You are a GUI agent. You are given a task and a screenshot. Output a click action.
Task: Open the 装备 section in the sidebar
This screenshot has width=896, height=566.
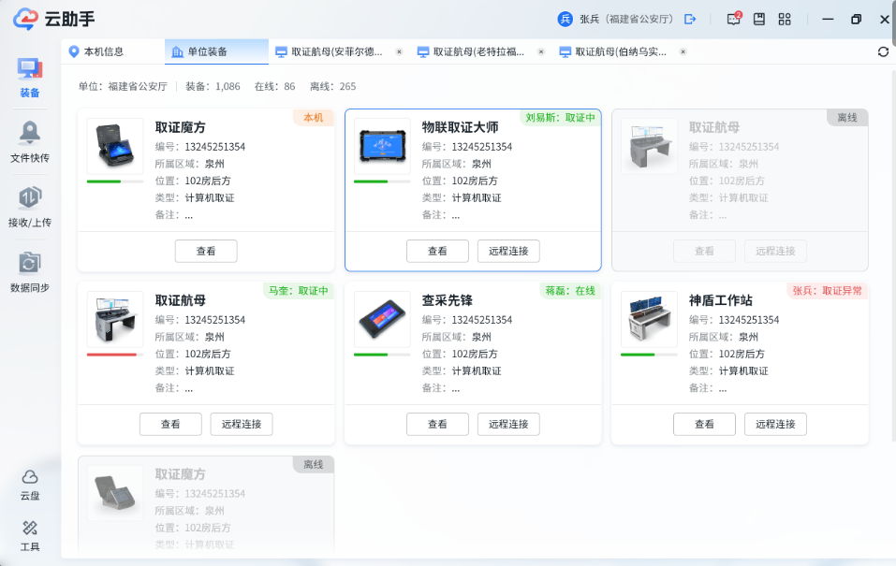click(x=30, y=77)
